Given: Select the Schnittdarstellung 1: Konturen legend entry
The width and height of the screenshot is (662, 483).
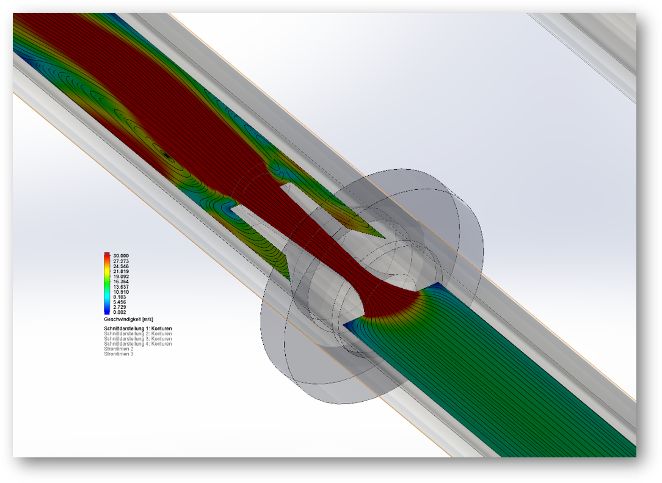Looking at the screenshot, I should point(137,329).
